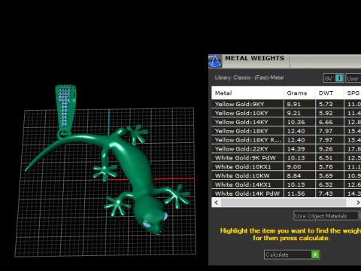
Task: Click the green arrow on Calculate
Action: click(x=315, y=254)
